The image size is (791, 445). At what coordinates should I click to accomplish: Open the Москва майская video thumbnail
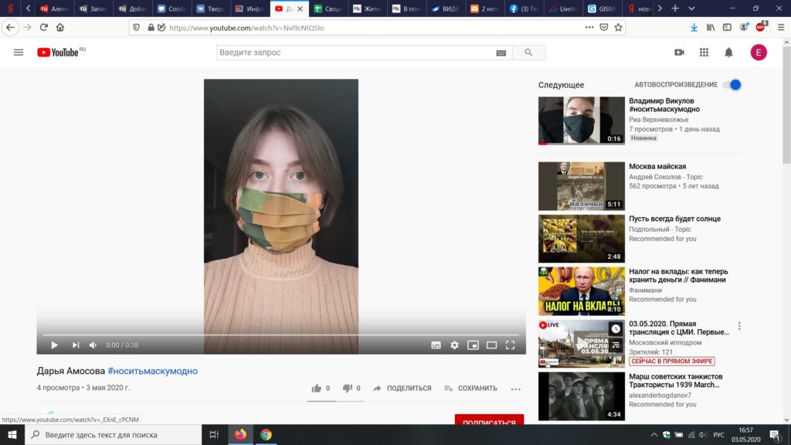pyautogui.click(x=581, y=185)
